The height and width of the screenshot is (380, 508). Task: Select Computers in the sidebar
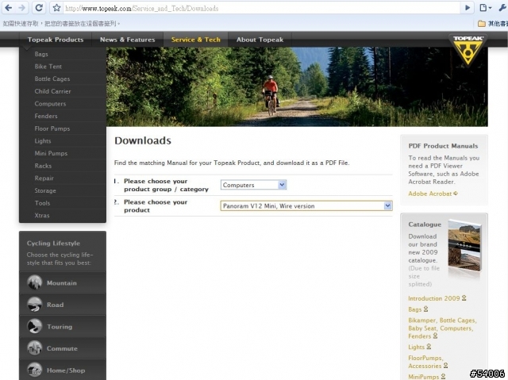(50, 104)
